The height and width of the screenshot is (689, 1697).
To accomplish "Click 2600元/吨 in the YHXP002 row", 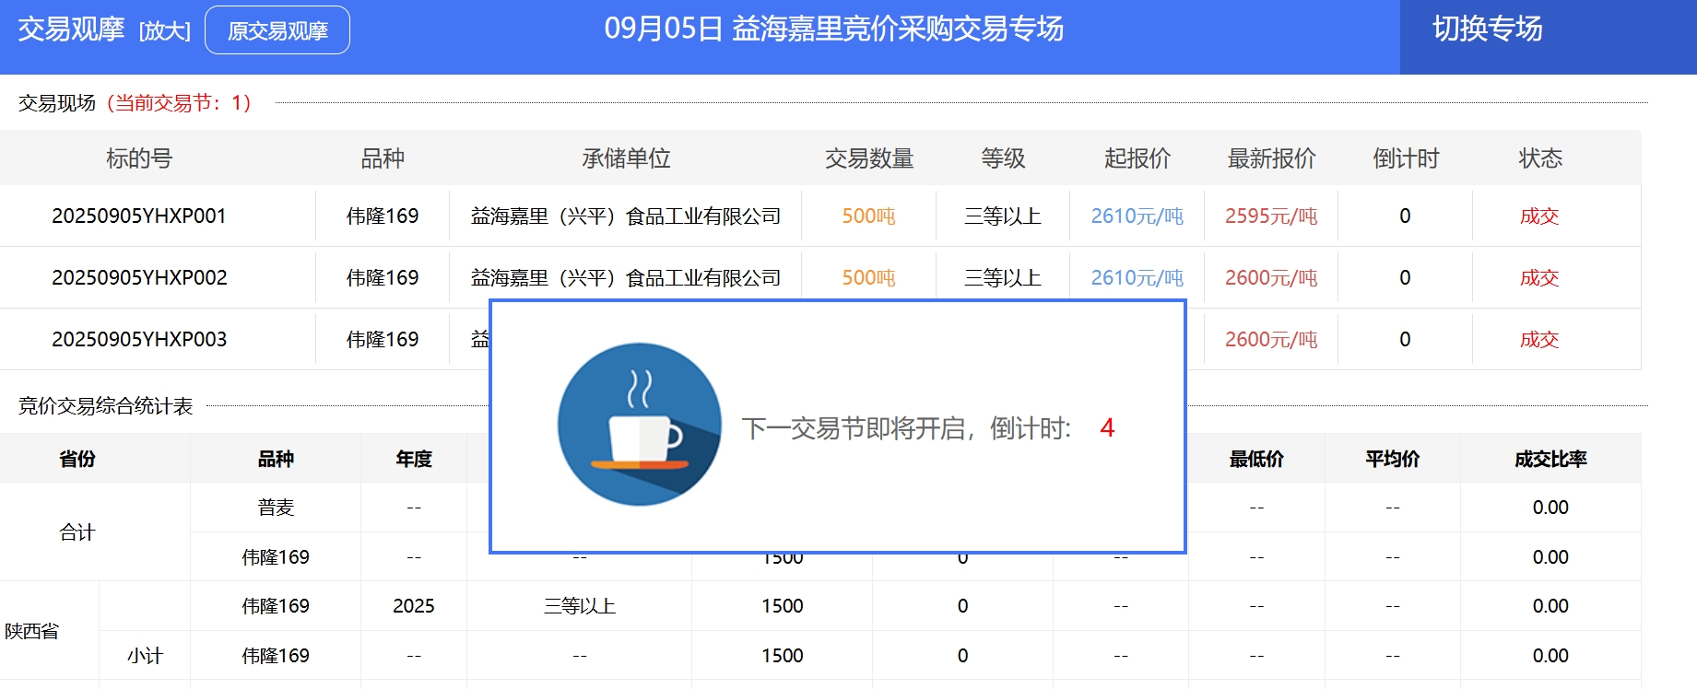I will click(x=1271, y=277).
